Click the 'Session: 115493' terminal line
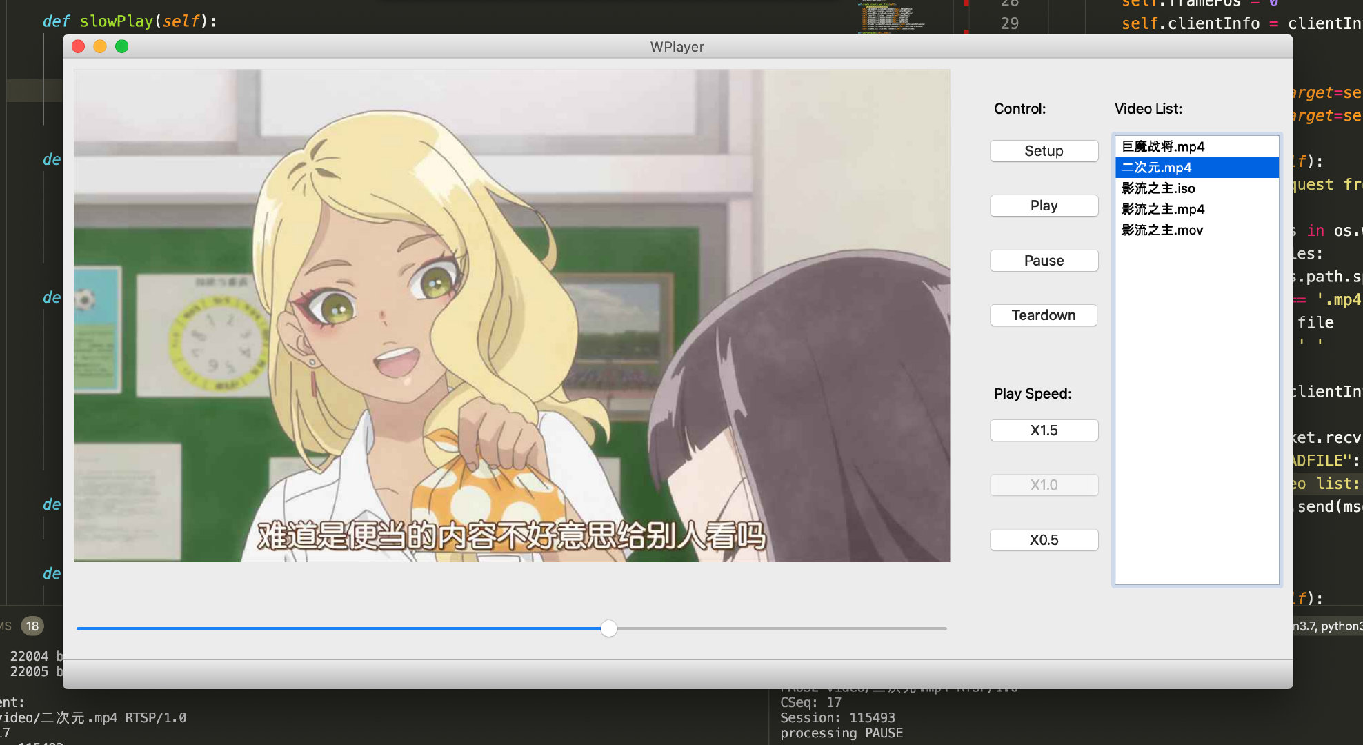This screenshot has height=745, width=1363. [837, 717]
